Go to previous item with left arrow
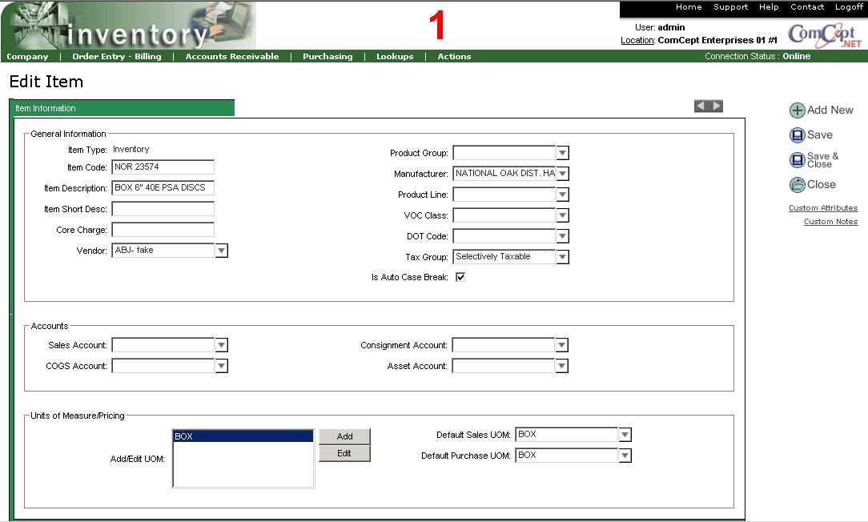The image size is (868, 522). pyautogui.click(x=701, y=106)
